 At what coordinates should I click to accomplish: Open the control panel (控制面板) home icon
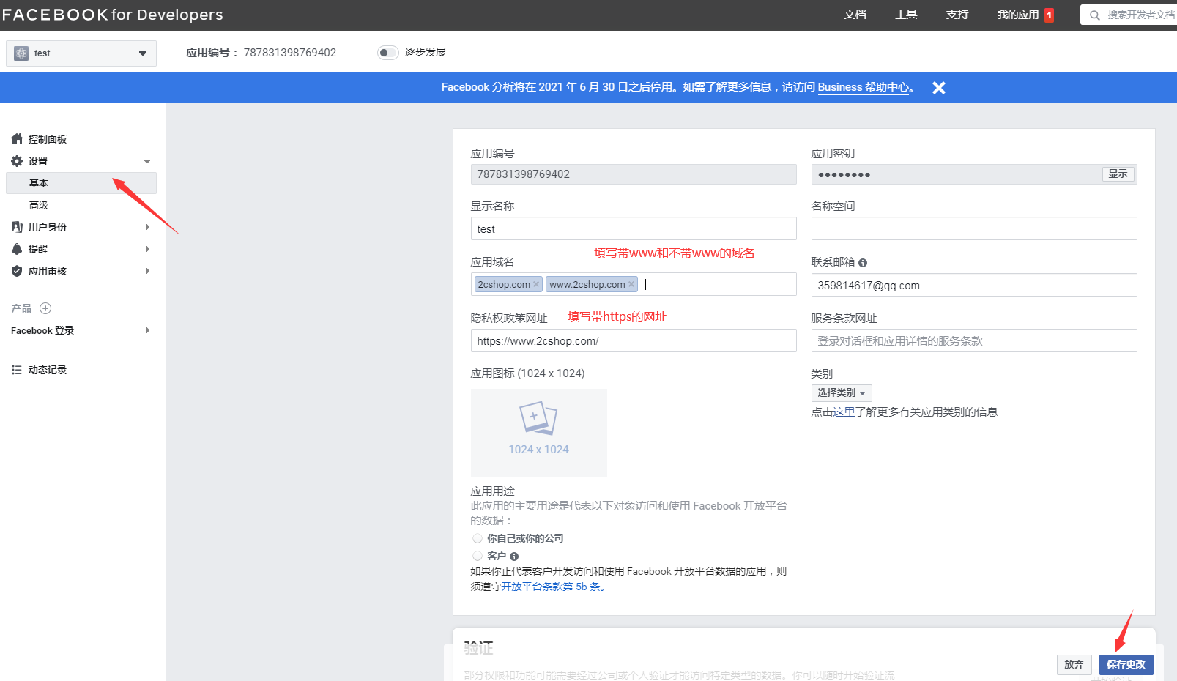click(x=17, y=139)
